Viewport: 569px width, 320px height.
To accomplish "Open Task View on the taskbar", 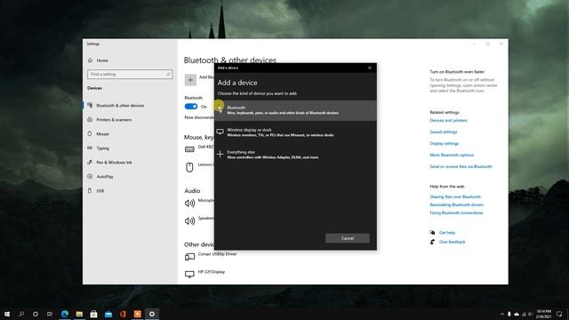I will (50, 314).
